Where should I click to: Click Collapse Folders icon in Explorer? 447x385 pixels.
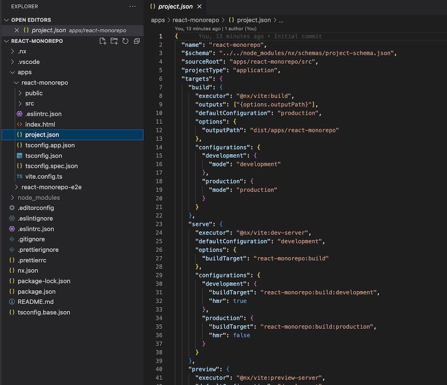pos(136,41)
